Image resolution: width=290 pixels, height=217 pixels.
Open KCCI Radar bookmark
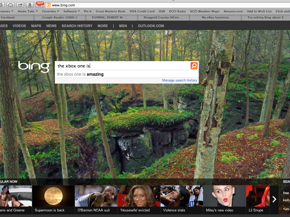pos(177,11)
